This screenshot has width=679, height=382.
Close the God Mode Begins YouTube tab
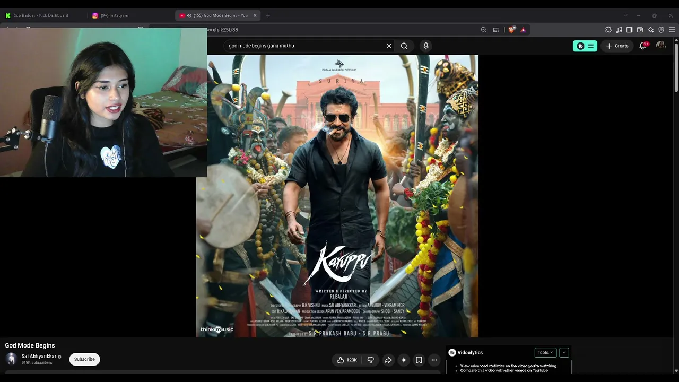pyautogui.click(x=255, y=15)
